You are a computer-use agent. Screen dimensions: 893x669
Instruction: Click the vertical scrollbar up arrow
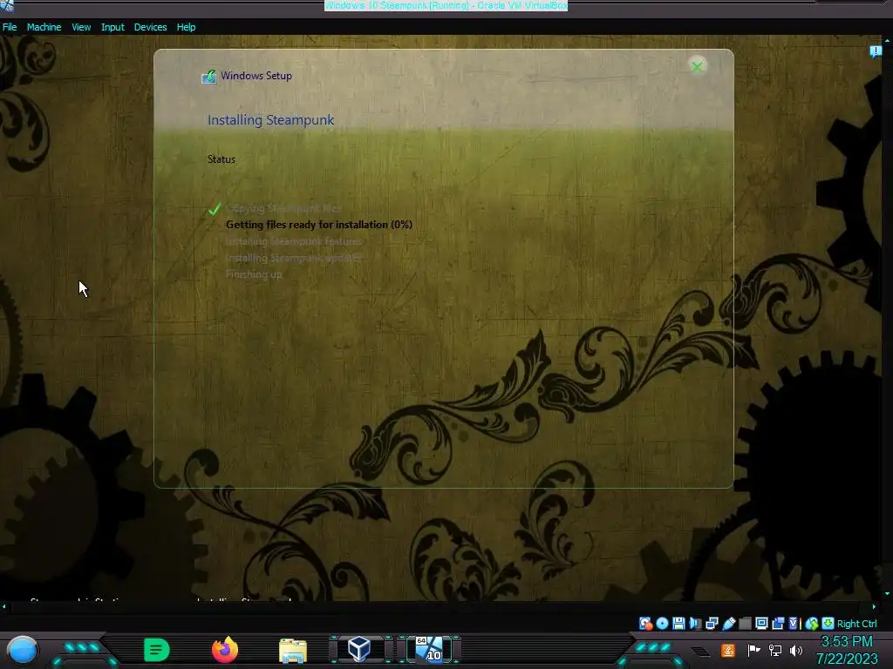887,40
